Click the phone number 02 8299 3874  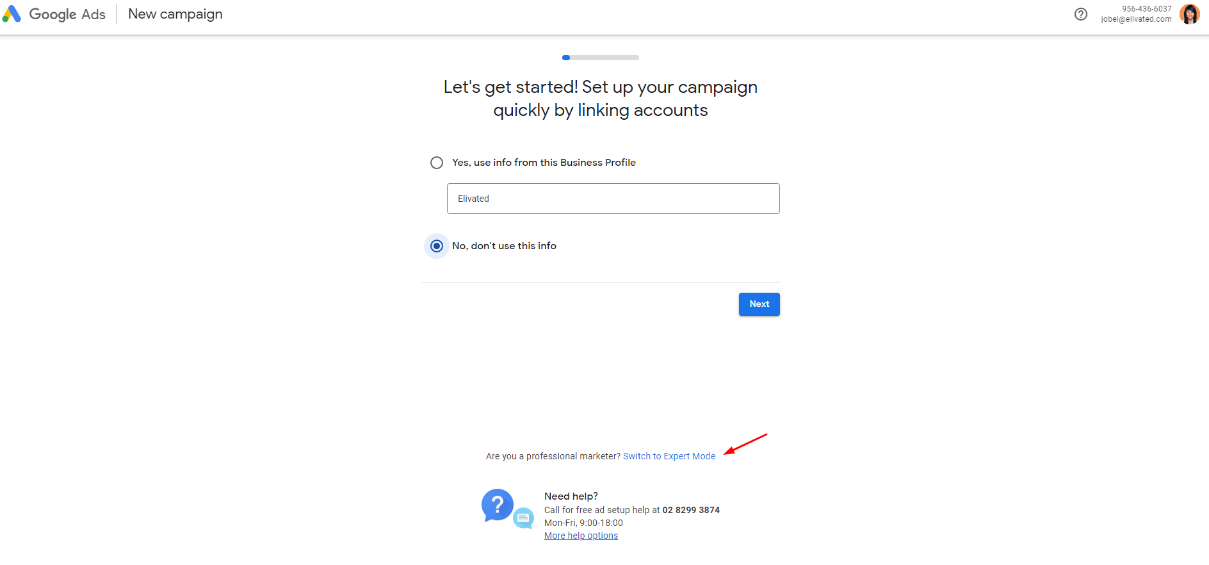pos(691,510)
